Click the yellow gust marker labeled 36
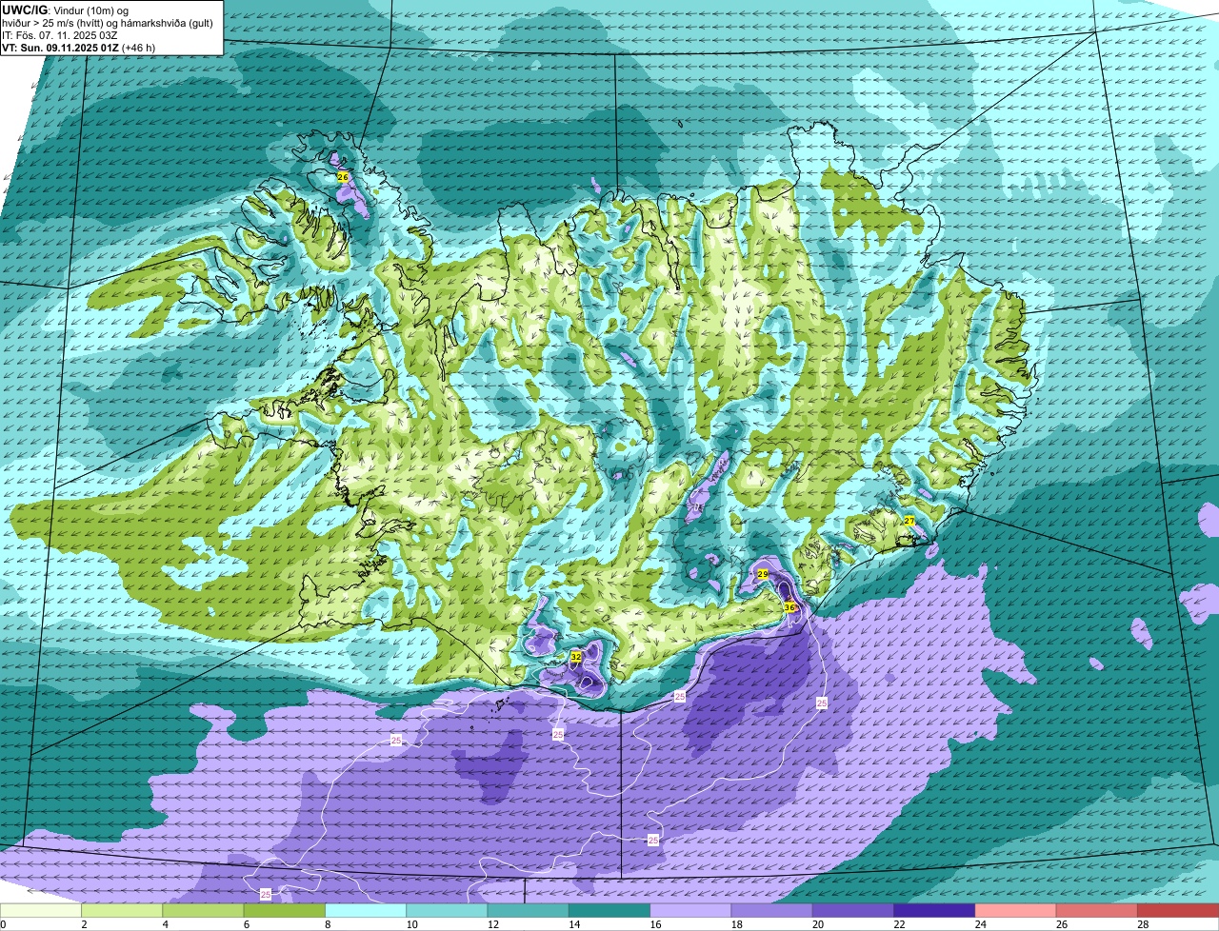Viewport: 1219px width, 931px height. point(789,606)
